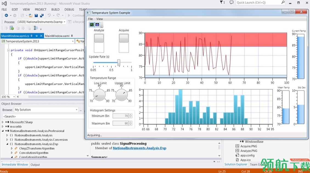Click the App.ico file icon
The width and height of the screenshot is (310, 173).
click(x=237, y=160)
